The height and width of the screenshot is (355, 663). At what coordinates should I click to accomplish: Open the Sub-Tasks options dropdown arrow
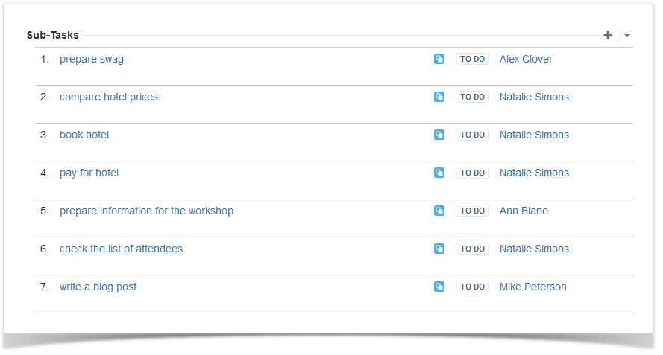click(x=627, y=36)
